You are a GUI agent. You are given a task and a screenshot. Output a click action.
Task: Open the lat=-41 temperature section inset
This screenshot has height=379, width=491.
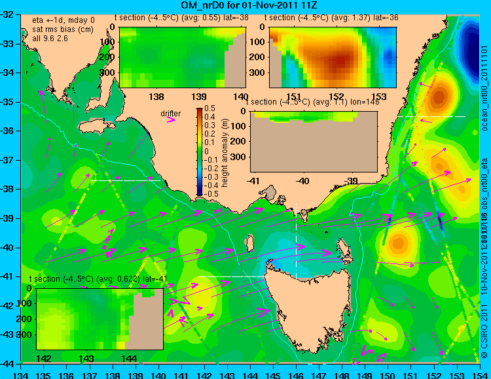100,319
